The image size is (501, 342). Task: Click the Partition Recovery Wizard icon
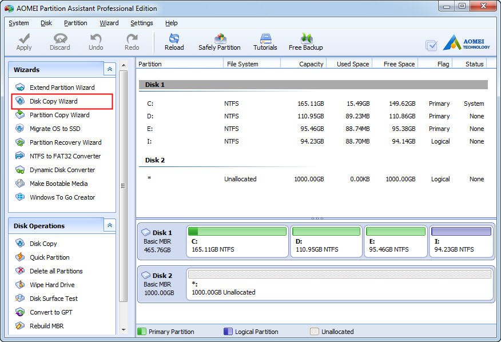[20, 142]
